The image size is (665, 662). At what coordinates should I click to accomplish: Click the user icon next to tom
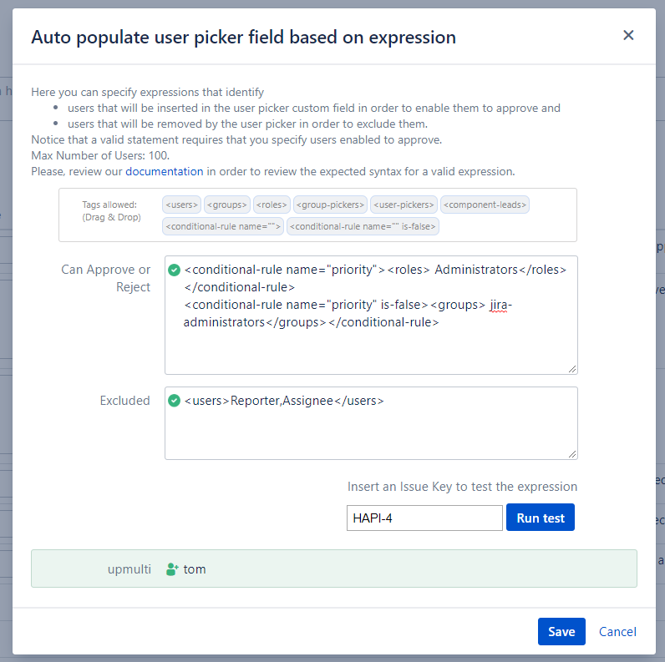tap(172, 569)
